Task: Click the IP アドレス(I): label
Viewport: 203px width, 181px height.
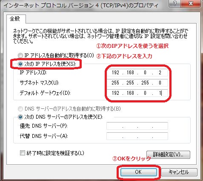Action: pyautogui.click(x=33, y=73)
